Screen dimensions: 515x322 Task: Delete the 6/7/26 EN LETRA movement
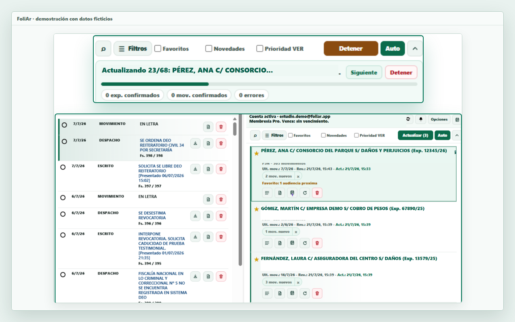221,199
